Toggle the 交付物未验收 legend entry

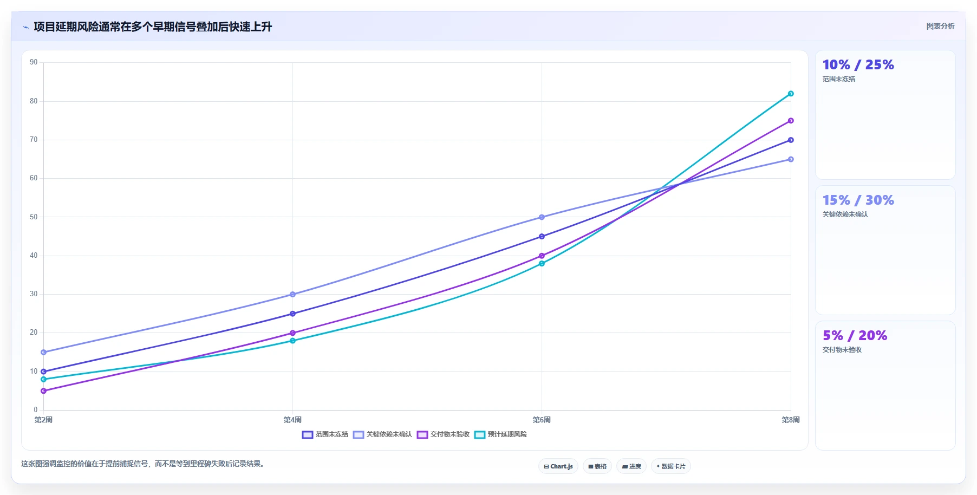[x=443, y=434]
